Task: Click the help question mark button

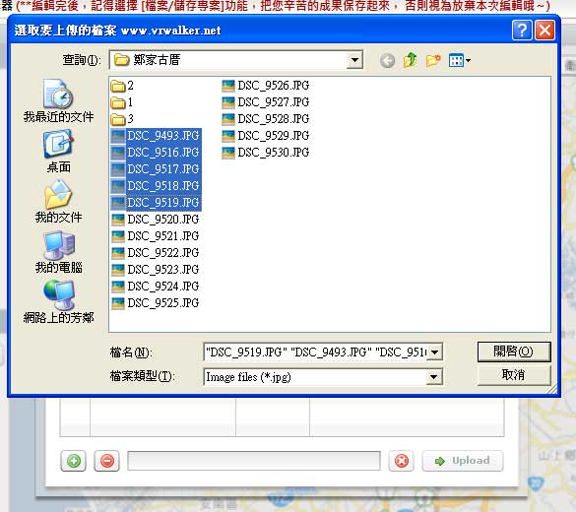Action: (522, 30)
